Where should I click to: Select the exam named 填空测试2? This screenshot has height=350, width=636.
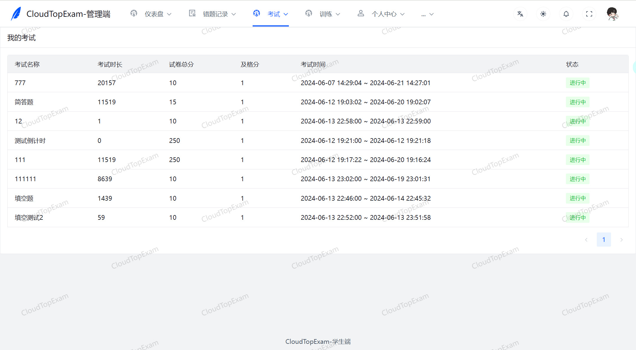29,217
